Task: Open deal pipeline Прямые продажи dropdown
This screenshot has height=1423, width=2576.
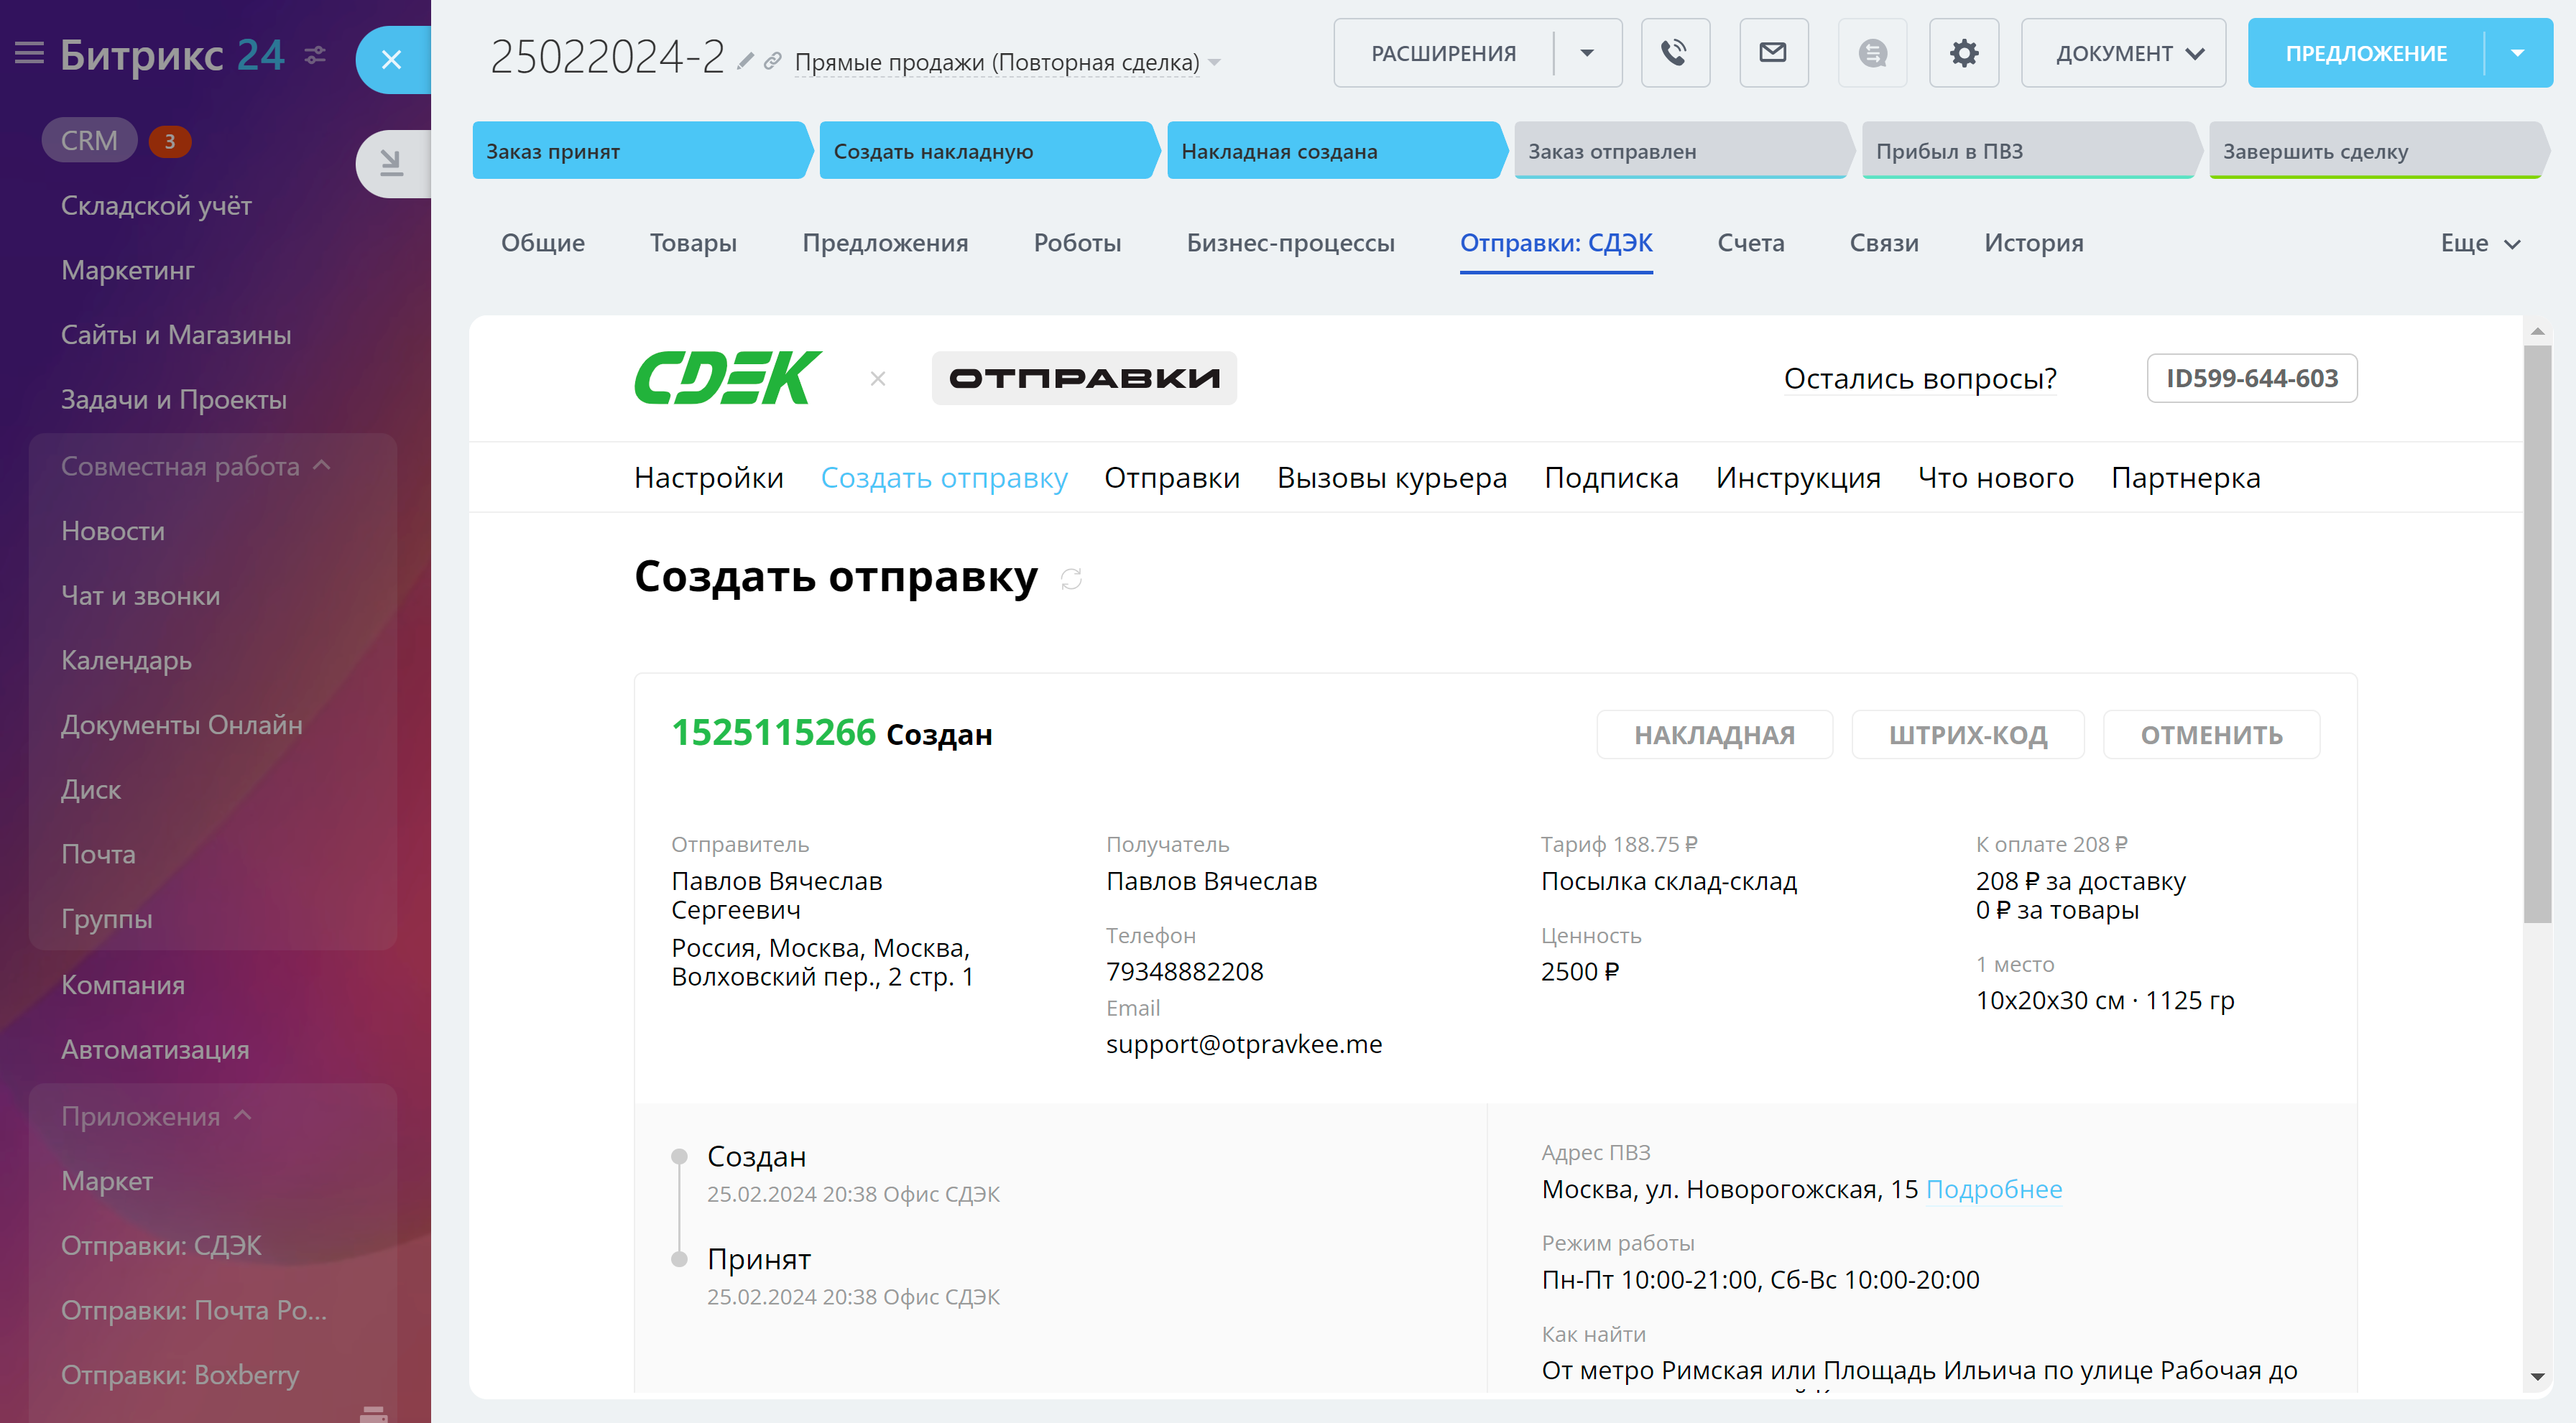Action: 1007,62
